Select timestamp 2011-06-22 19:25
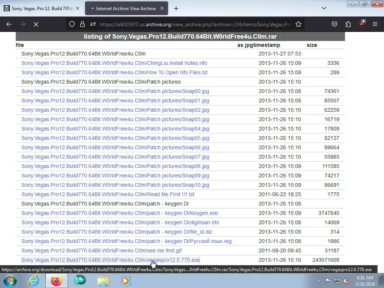The height and width of the screenshot is (288, 384). (280, 195)
